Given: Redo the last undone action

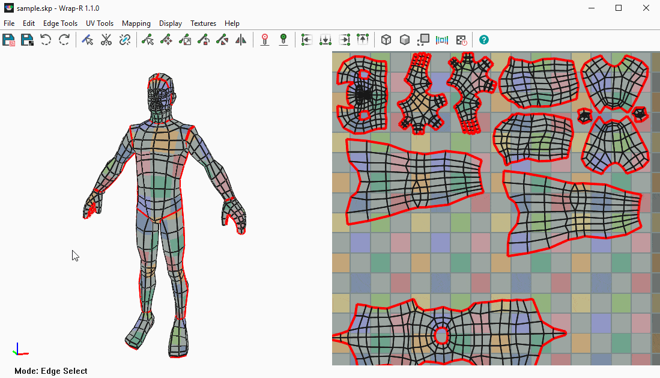Looking at the screenshot, I should pyautogui.click(x=64, y=40).
